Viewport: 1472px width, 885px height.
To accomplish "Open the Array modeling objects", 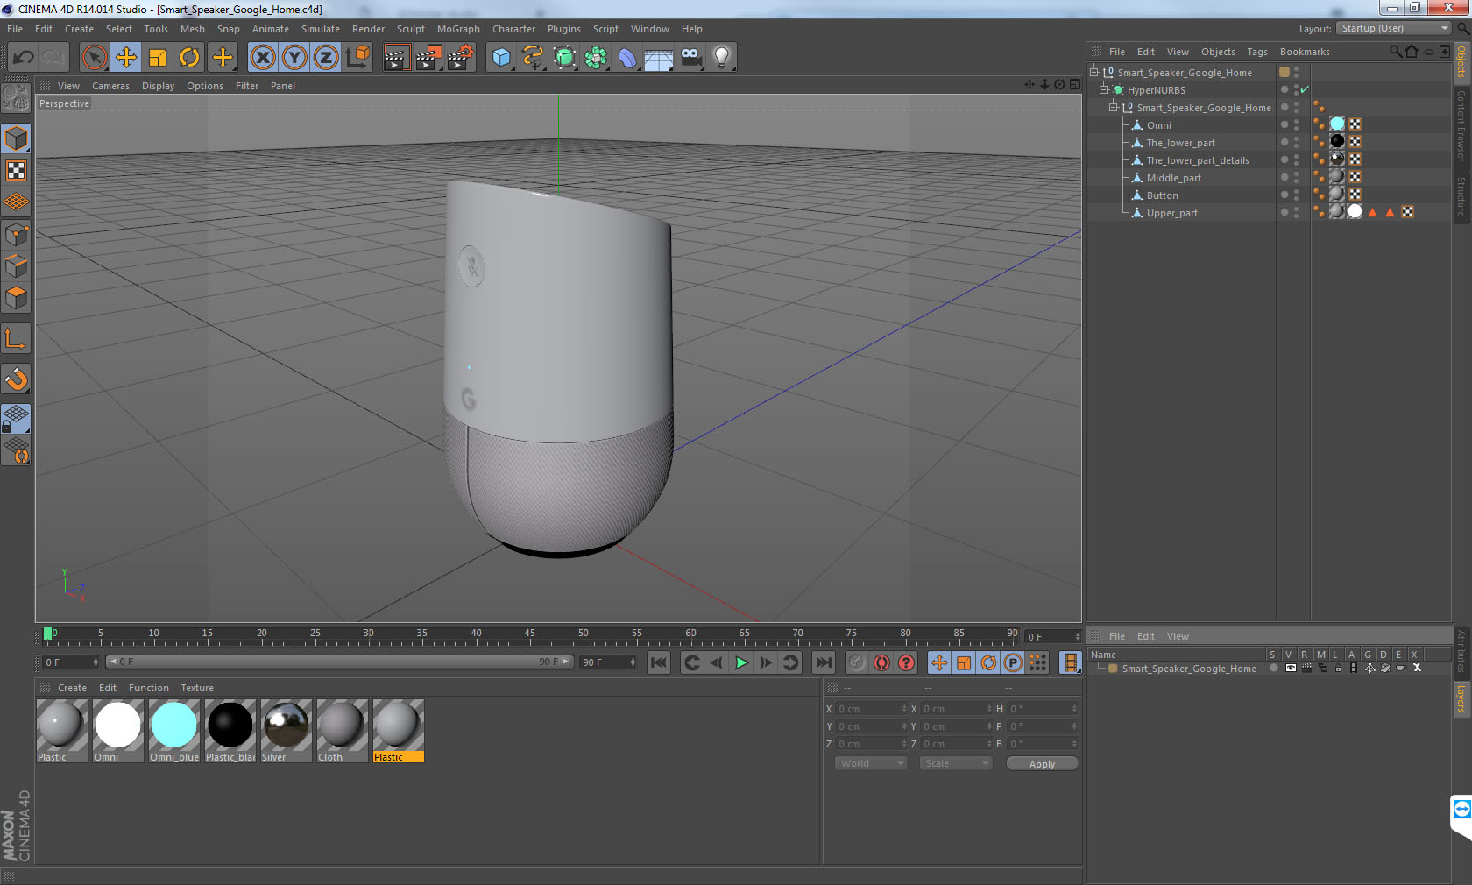I will click(x=596, y=58).
